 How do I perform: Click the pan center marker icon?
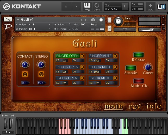click(x=125, y=30)
